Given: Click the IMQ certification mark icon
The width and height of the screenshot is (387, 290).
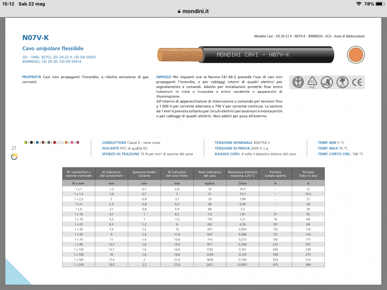Looking at the screenshot, I should point(298,82).
